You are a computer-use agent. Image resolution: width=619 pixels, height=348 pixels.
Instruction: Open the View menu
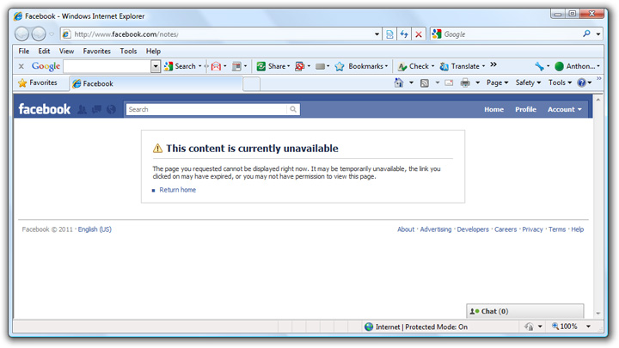click(66, 52)
